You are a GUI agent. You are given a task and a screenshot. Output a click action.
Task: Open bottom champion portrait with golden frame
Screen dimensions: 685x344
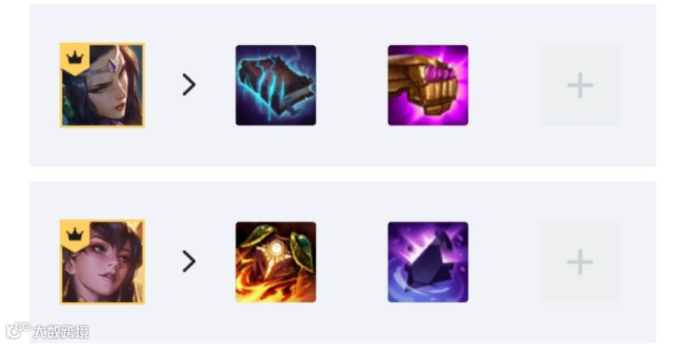pyautogui.click(x=102, y=261)
